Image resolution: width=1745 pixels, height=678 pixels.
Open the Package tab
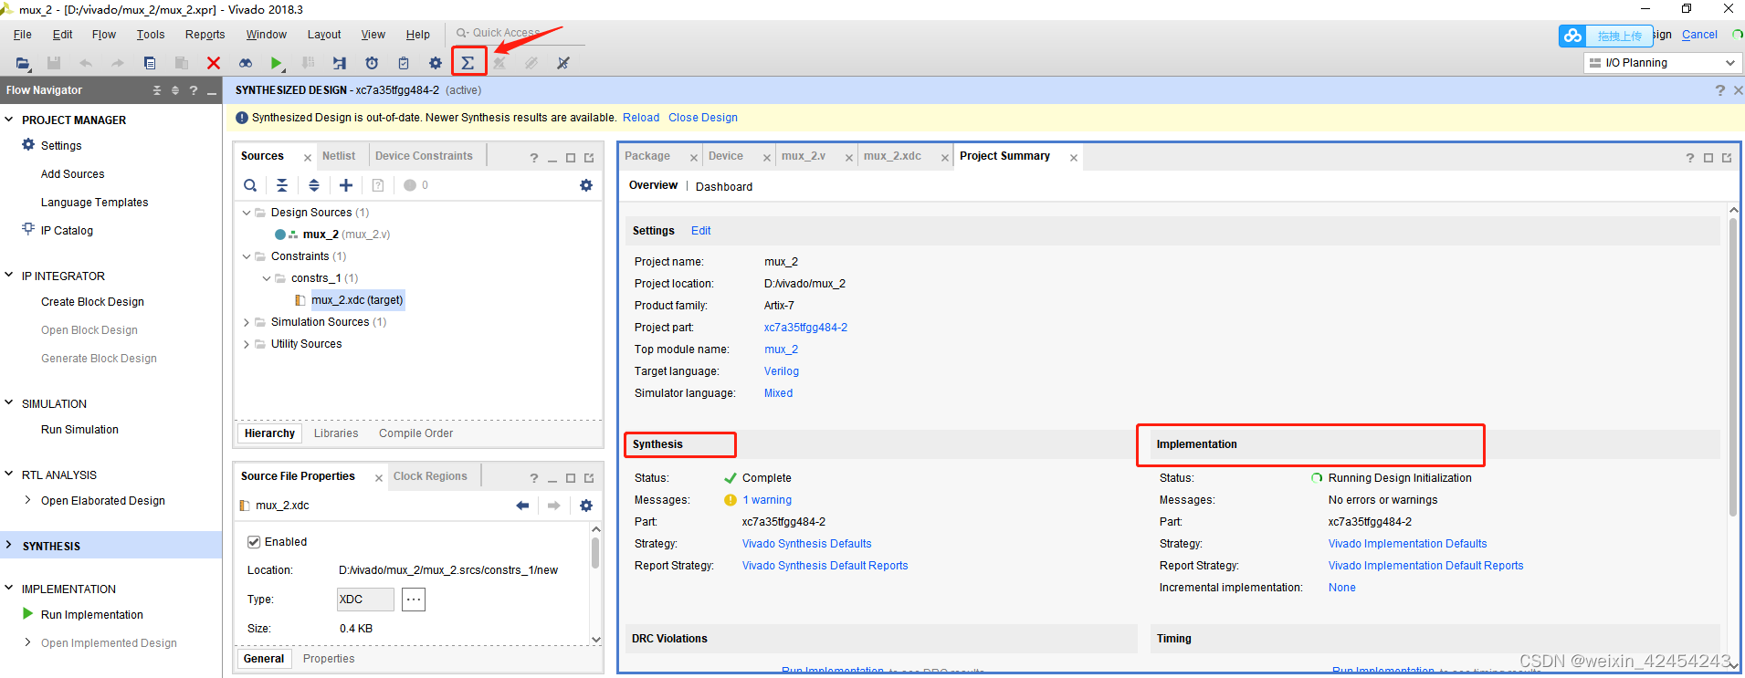point(647,156)
